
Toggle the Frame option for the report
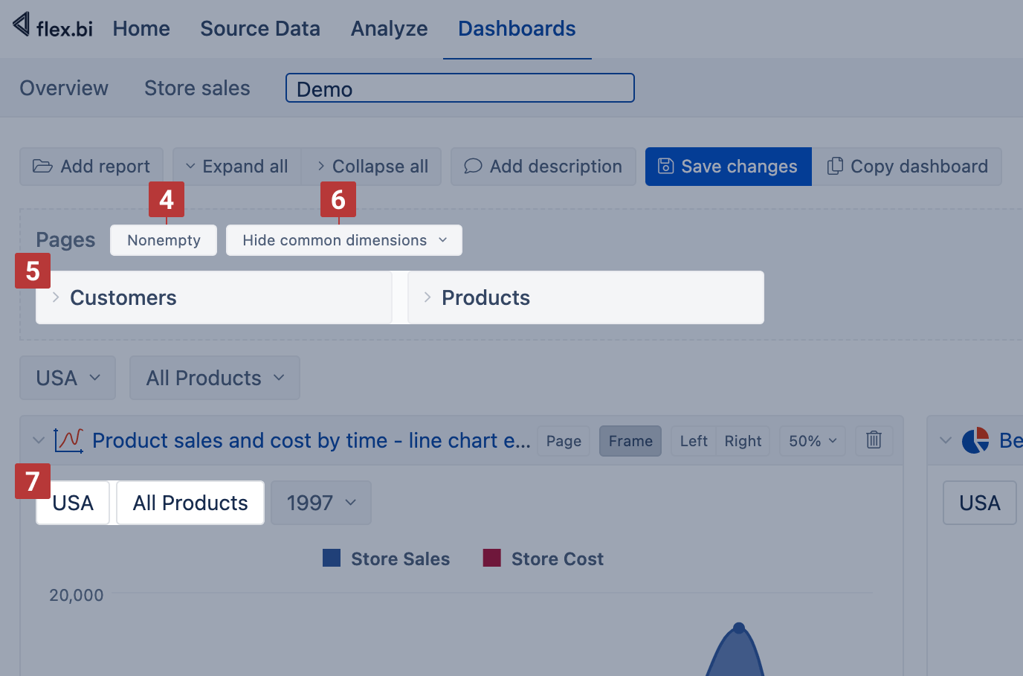[630, 441]
